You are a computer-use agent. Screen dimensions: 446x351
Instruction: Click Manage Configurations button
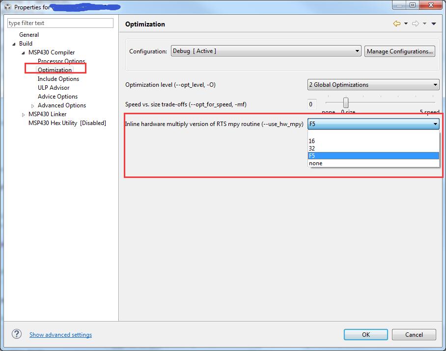400,51
